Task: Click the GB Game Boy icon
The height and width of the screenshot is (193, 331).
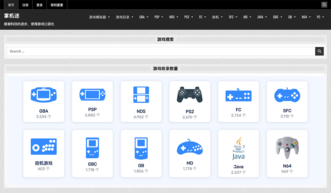Action: 141,148
